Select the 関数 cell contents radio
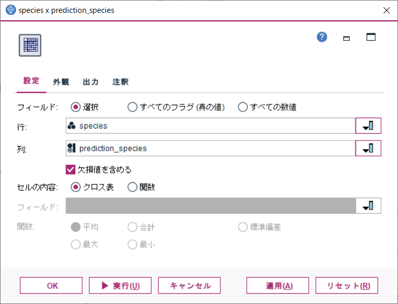 (132, 187)
